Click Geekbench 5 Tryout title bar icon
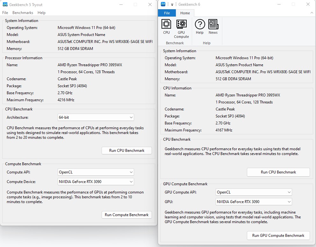316x247 pixels. [5, 5]
